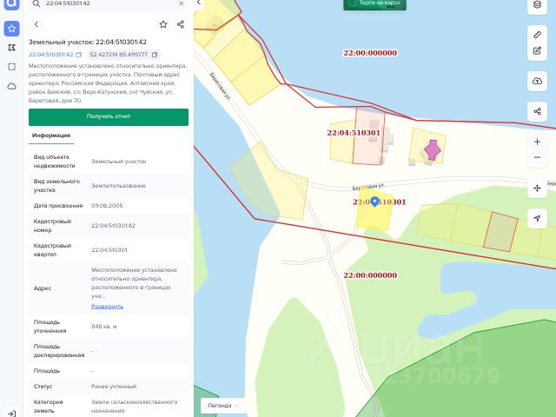Image resolution: width=556 pixels, height=417 pixels.
Task: Click the Кадастровый квартал value 22:04:510301
Action: (109, 250)
